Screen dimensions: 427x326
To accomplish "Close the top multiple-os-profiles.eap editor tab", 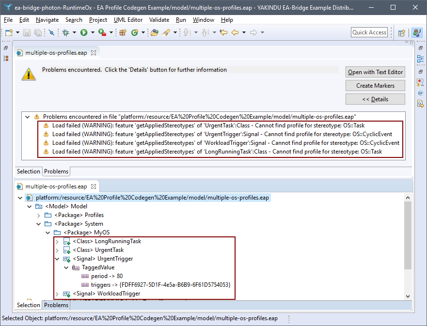I will tap(94, 53).
